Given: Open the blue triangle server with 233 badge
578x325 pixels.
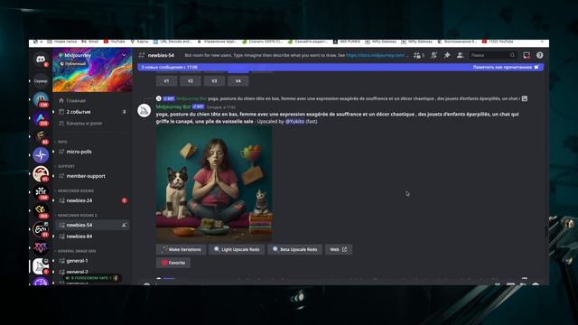Looking at the screenshot, I should 41,118.
